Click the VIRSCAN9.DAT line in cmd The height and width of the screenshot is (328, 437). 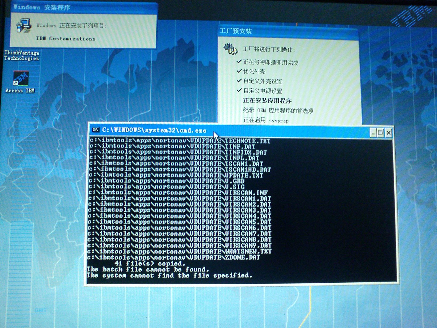[180, 246]
